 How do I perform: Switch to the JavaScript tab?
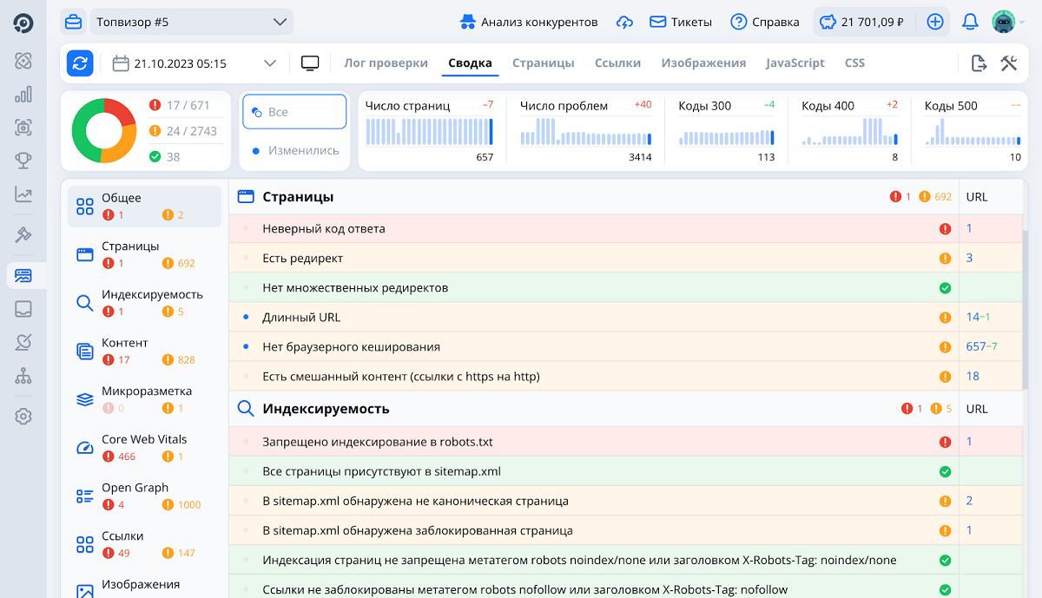795,63
